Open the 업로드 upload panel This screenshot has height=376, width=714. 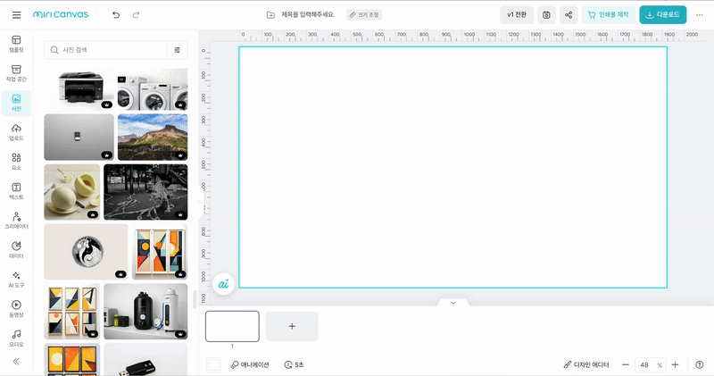(x=16, y=132)
